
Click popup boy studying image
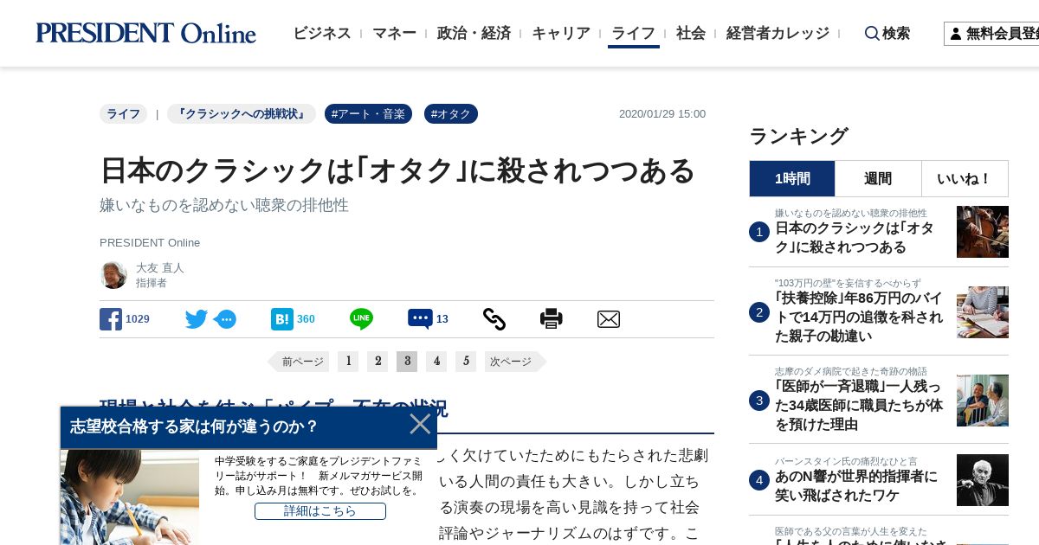[x=130, y=497]
